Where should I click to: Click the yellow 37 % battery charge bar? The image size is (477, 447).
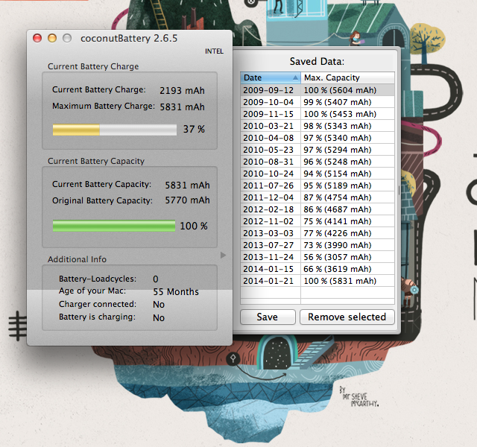[114, 130]
